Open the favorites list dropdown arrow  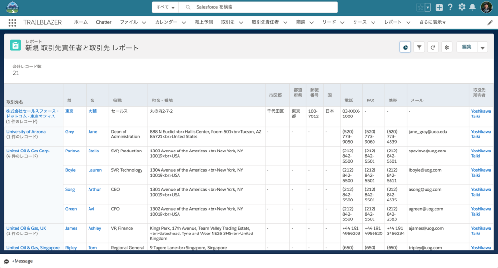[428, 7]
